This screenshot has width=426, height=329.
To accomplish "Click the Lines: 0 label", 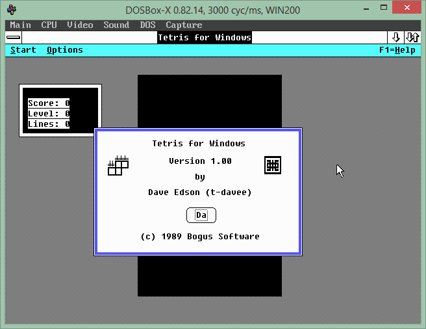I will coord(49,124).
